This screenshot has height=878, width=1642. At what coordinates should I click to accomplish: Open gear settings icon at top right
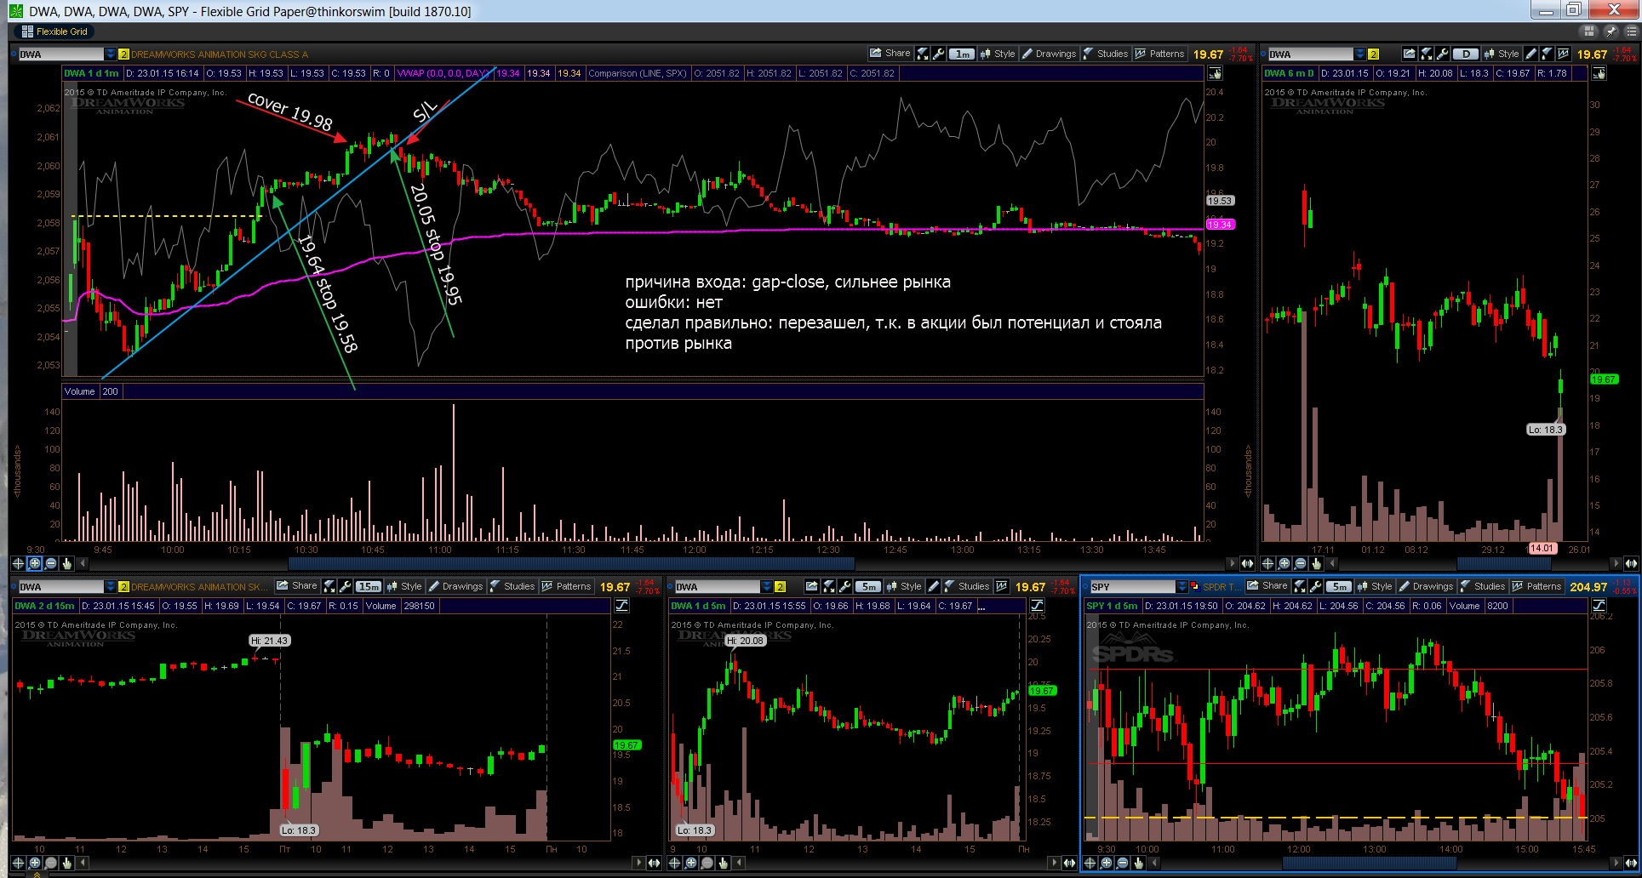pos(1631,31)
